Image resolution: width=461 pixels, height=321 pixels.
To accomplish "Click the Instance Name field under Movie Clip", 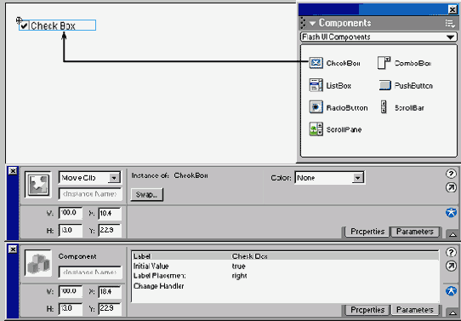I will [x=90, y=194].
